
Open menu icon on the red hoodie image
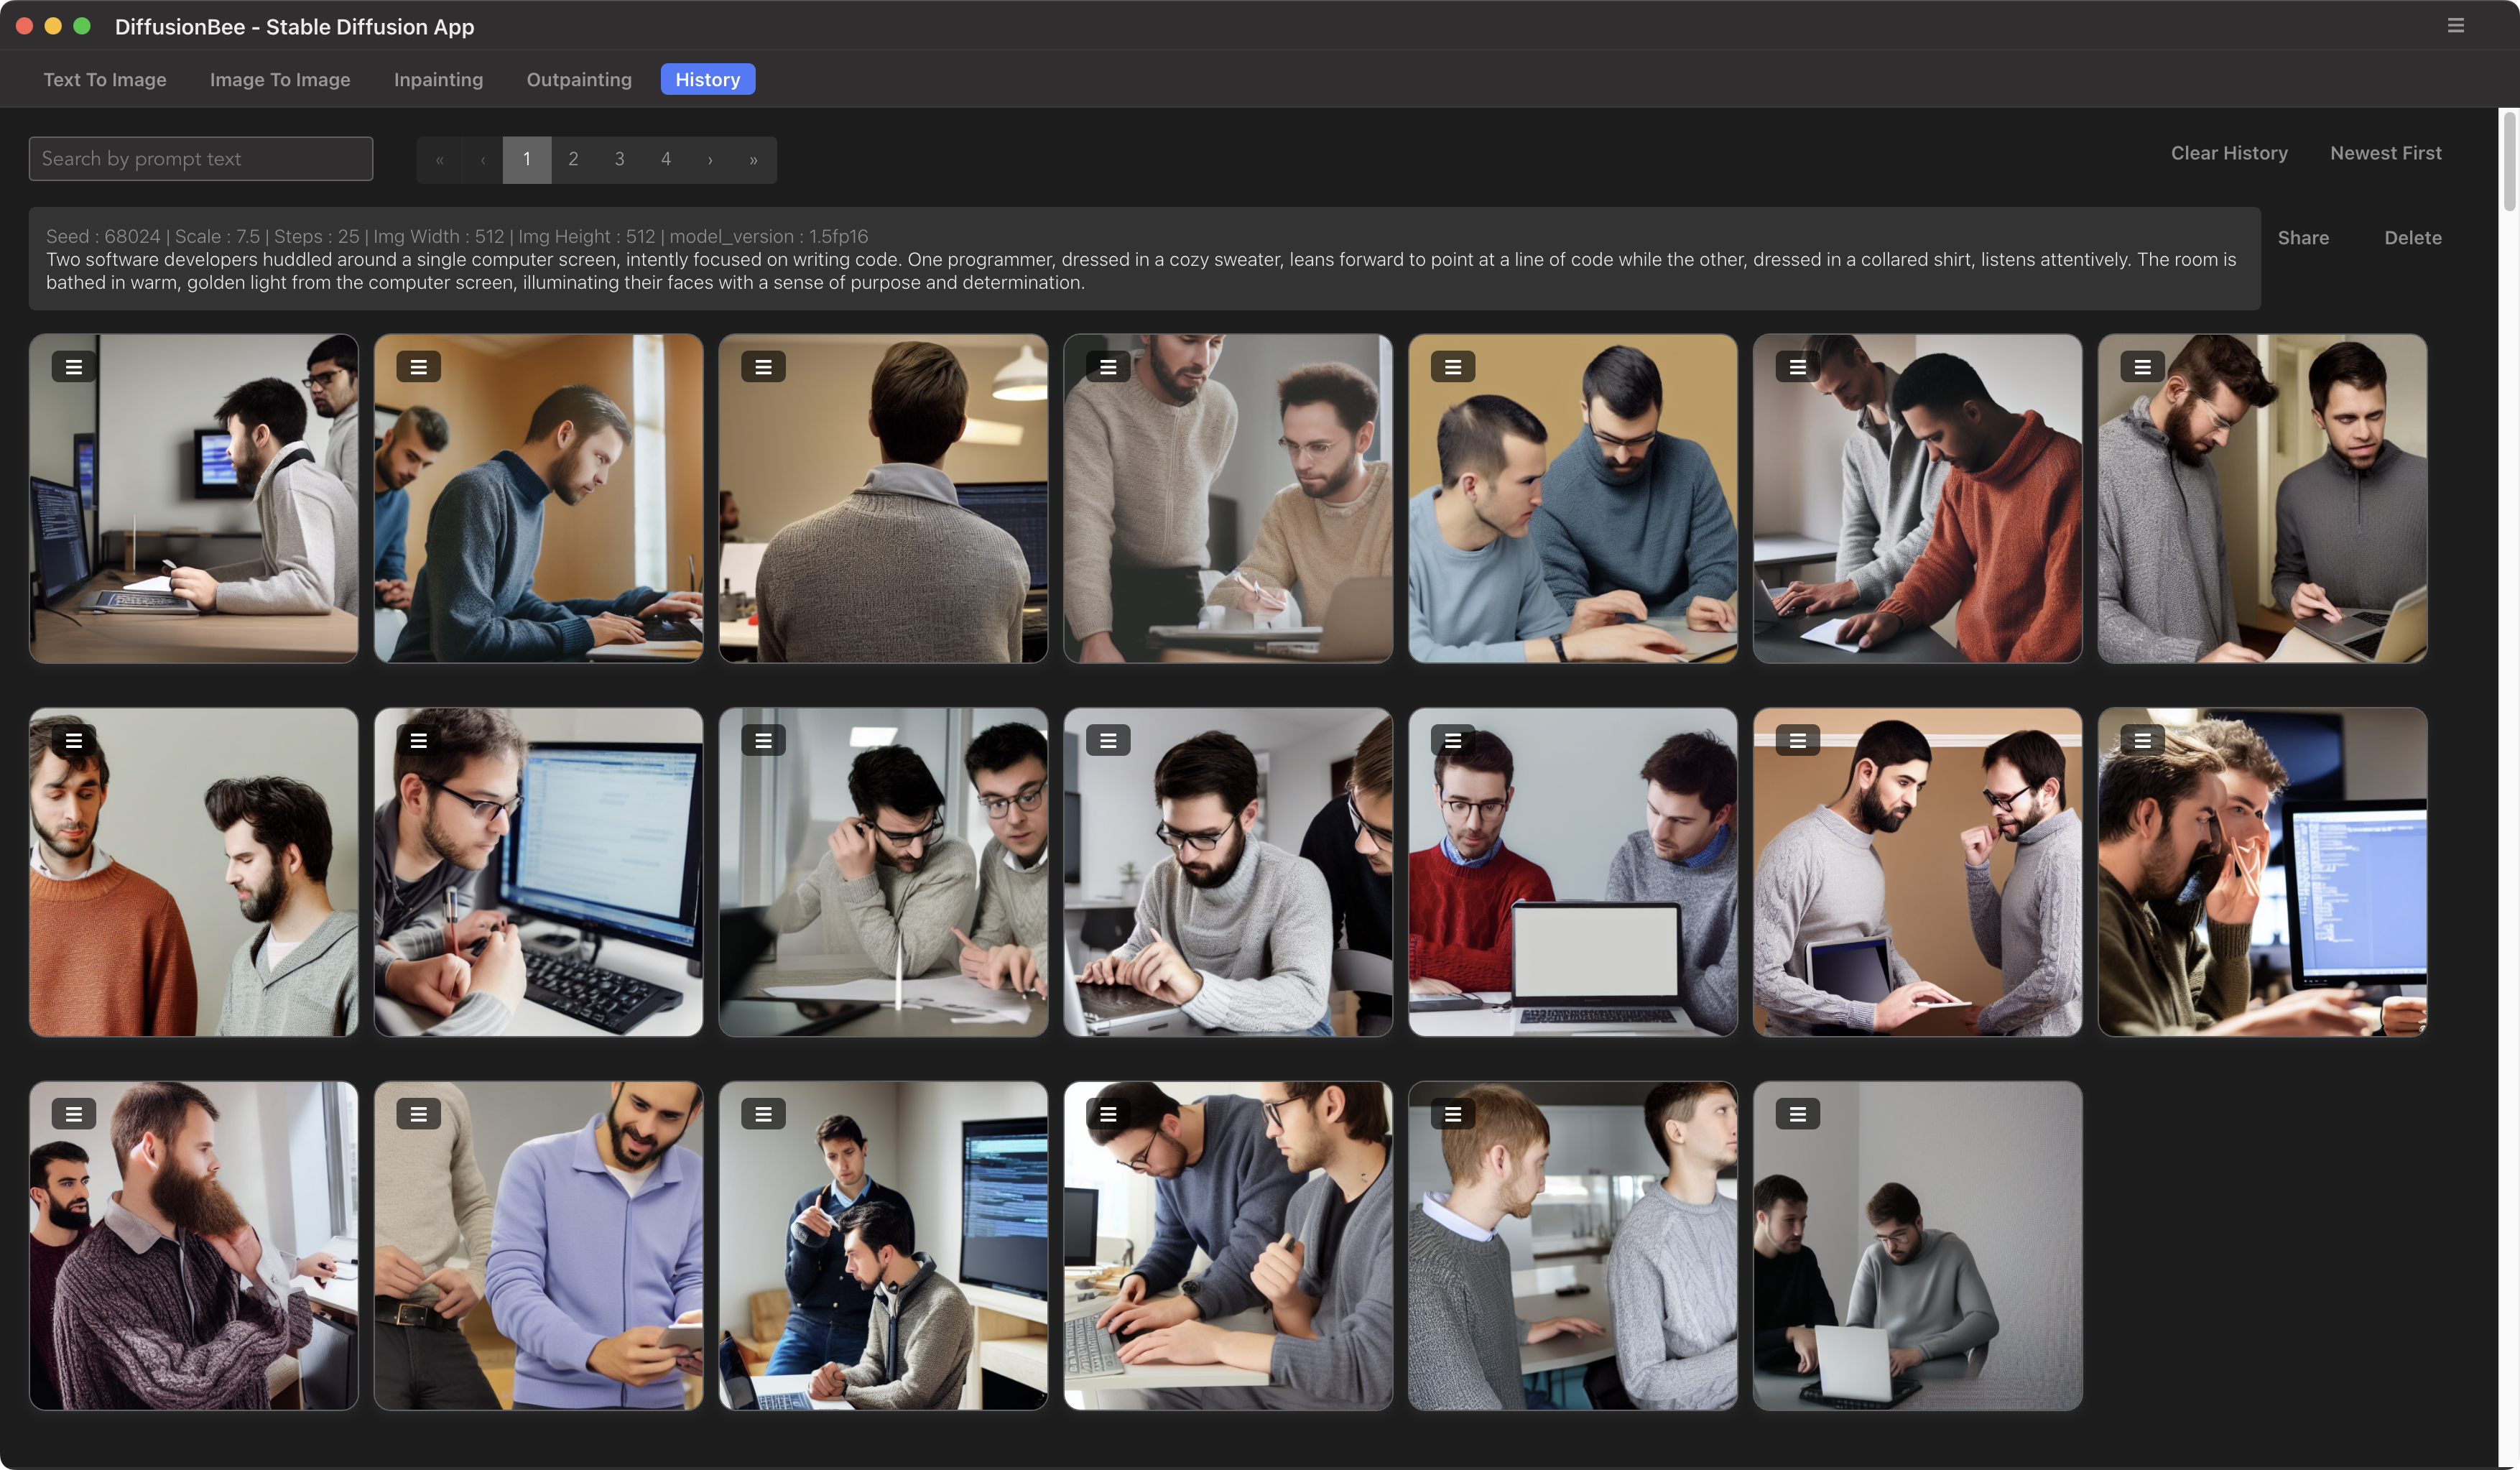click(x=1797, y=367)
